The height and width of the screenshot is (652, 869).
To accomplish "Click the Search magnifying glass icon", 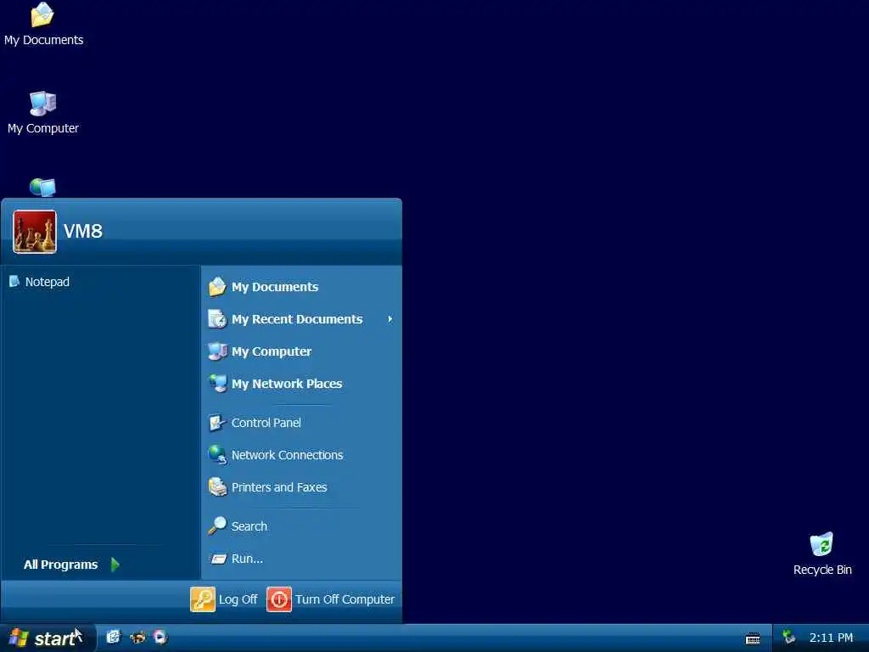I will point(216,526).
